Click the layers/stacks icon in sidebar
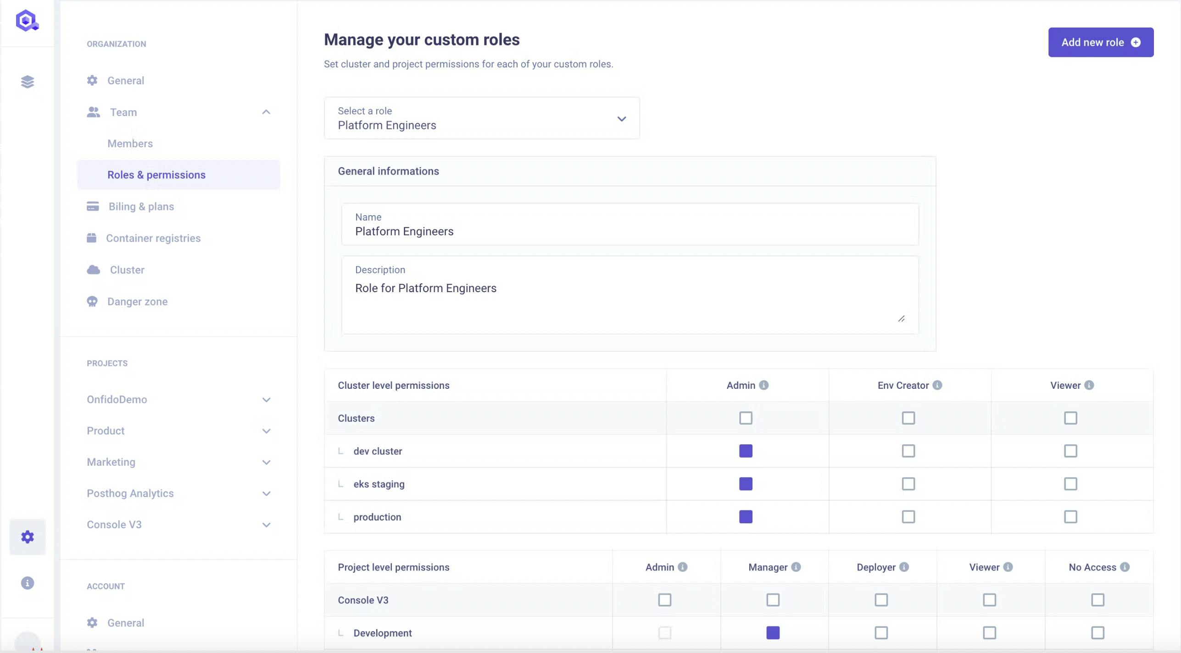 click(x=28, y=81)
